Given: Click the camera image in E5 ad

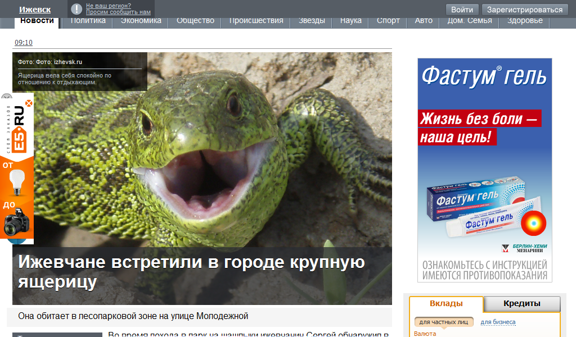Looking at the screenshot, I should pyautogui.click(x=18, y=222).
